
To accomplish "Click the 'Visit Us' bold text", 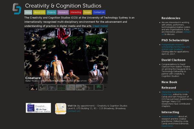I will 72,106.
